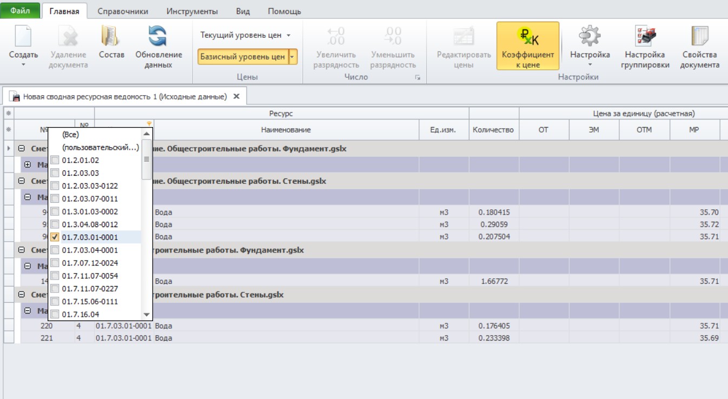Open the Текущий уровень цен dropdown
The image size is (728, 399).
click(246, 35)
